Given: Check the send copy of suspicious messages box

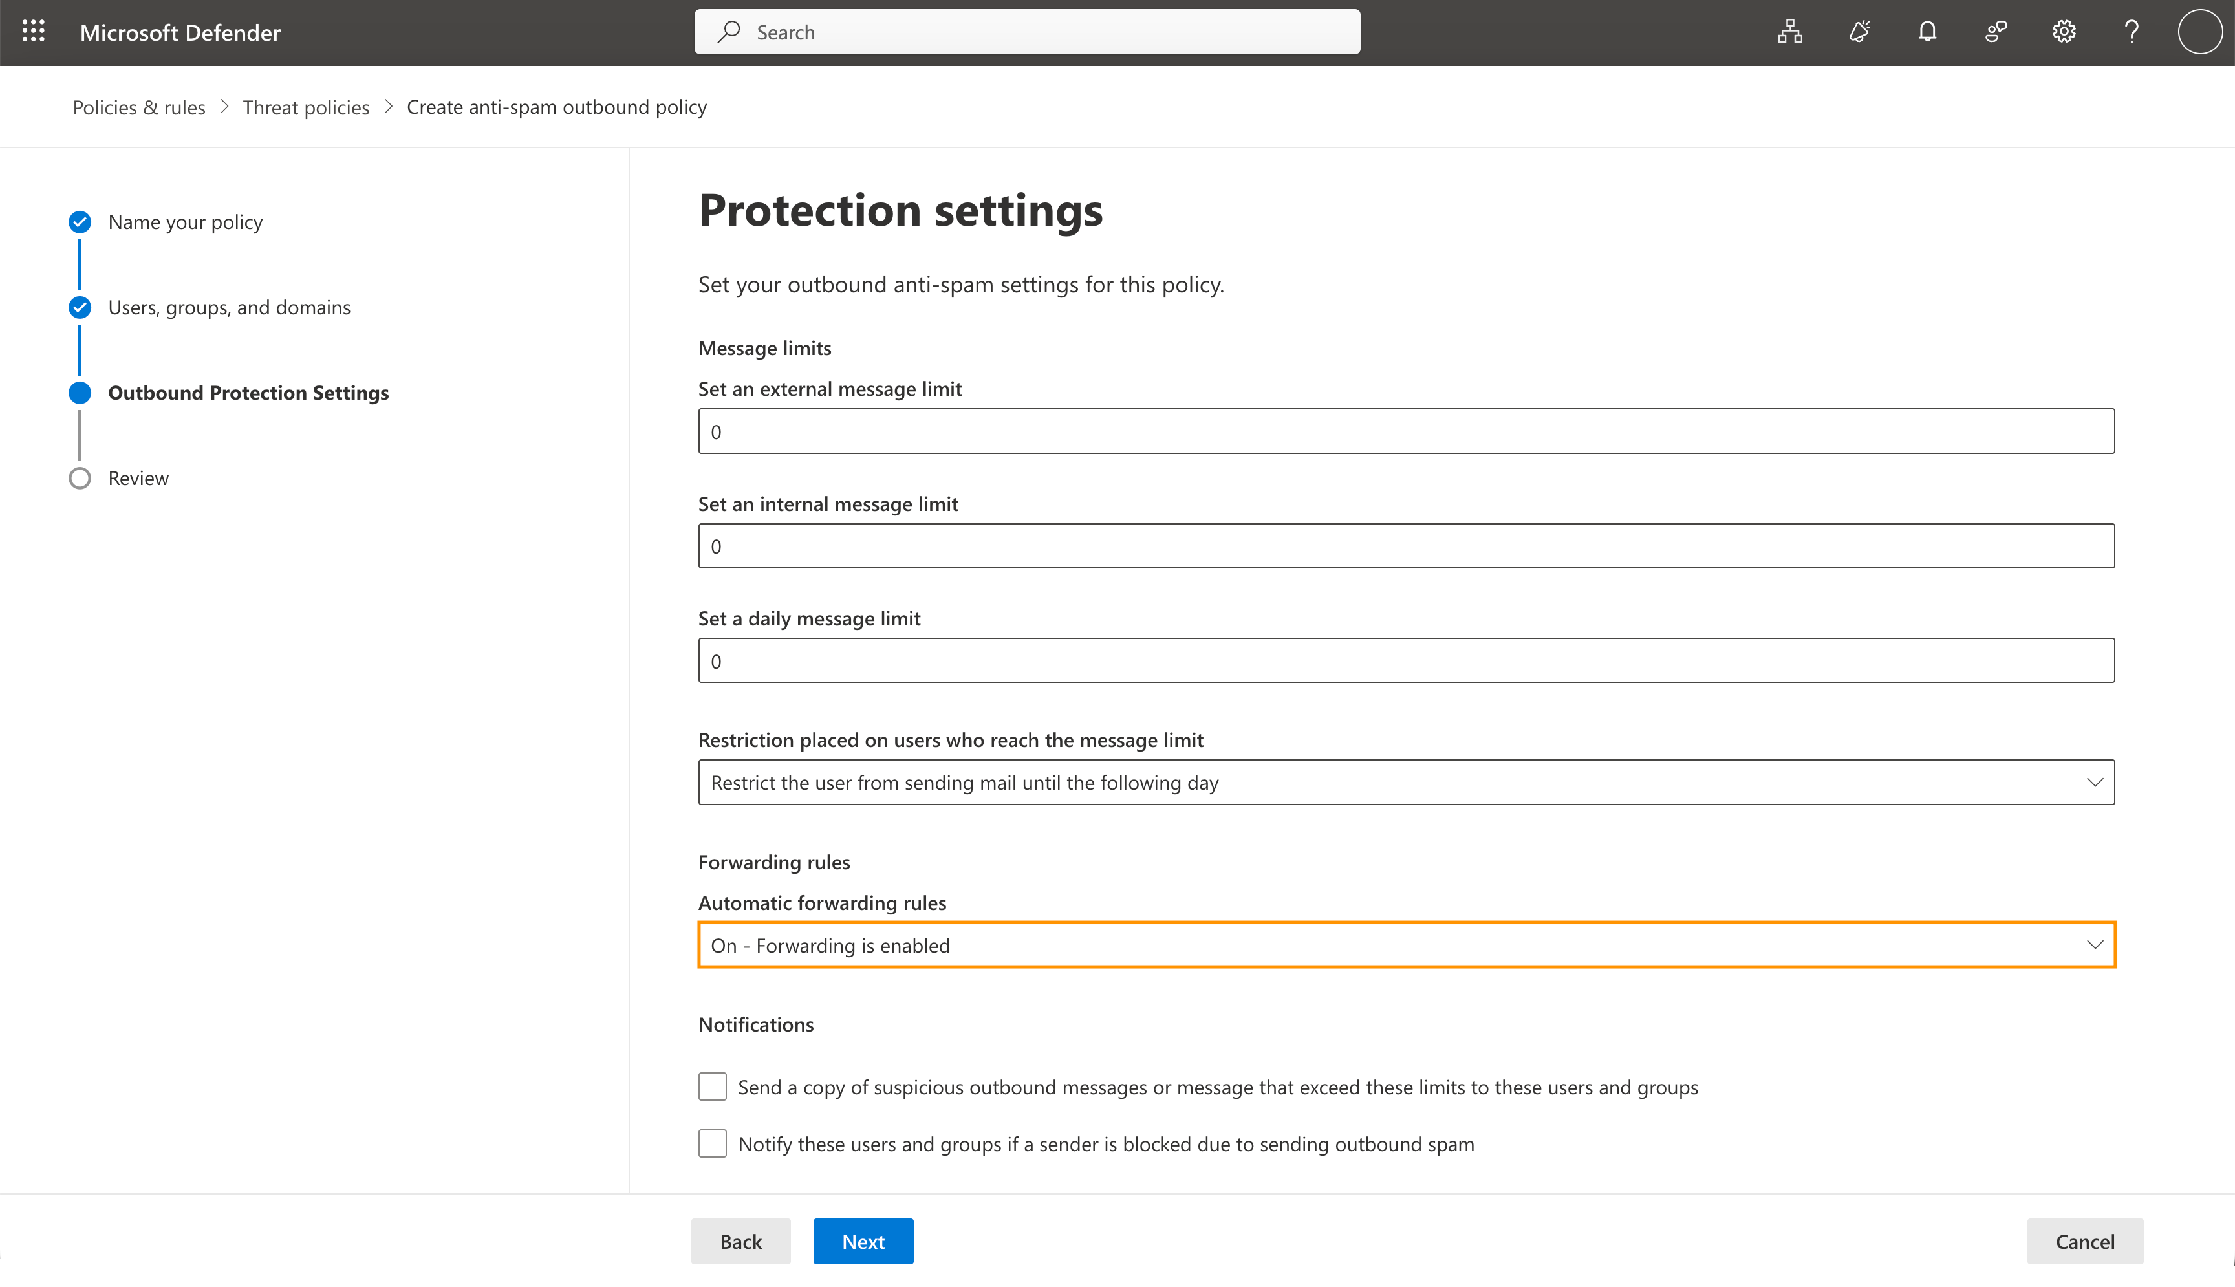Looking at the screenshot, I should click(x=712, y=1087).
